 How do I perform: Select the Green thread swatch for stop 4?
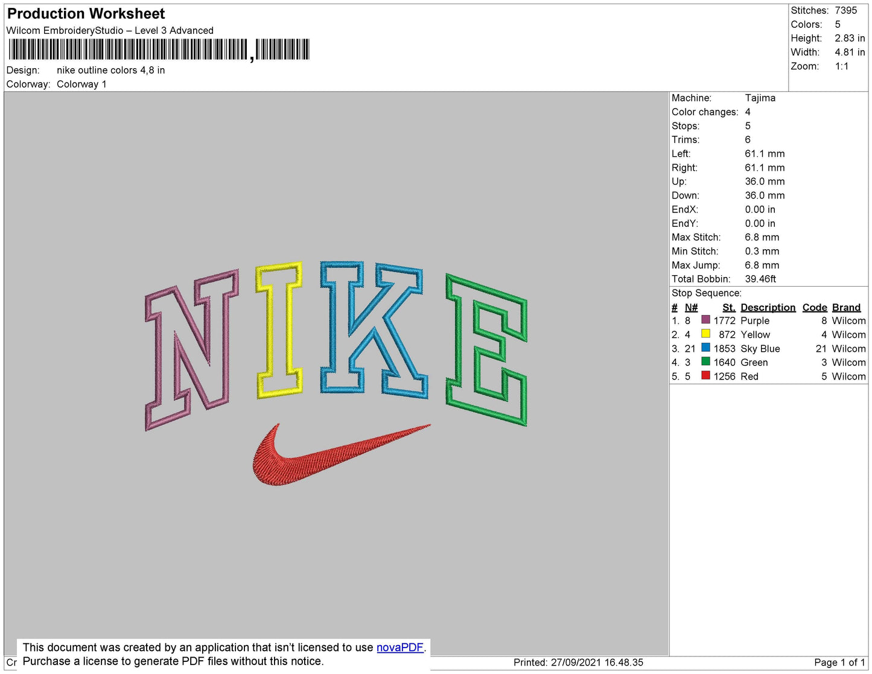pyautogui.click(x=705, y=362)
